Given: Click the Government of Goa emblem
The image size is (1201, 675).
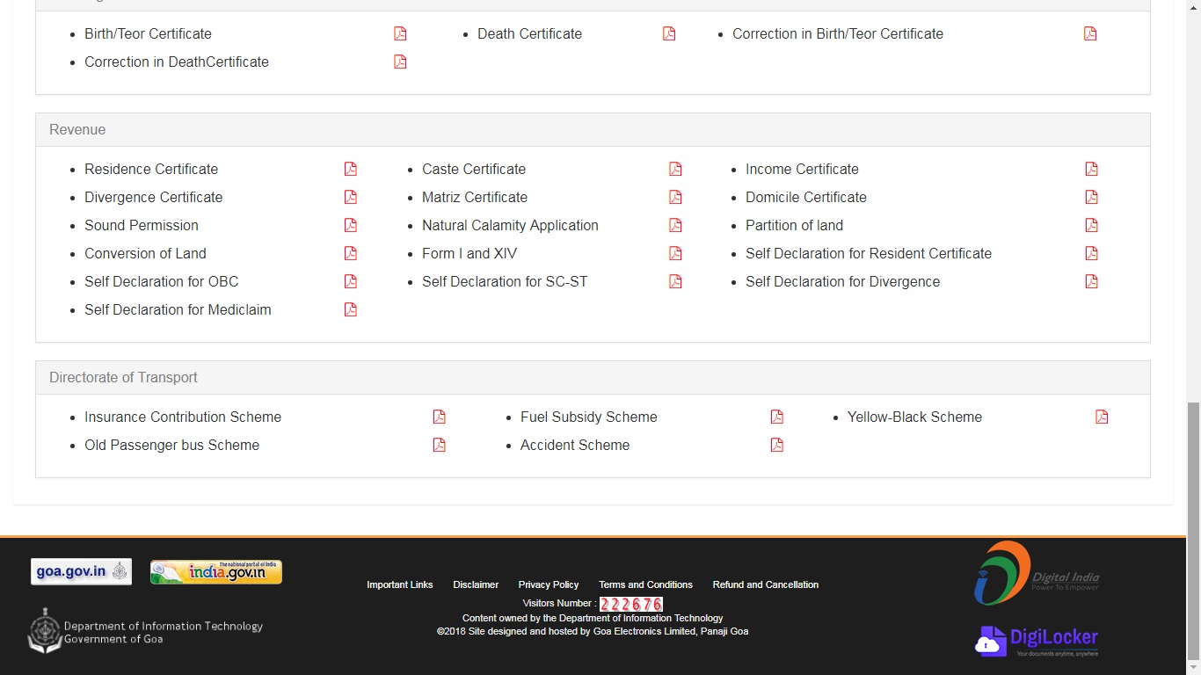Looking at the screenshot, I should (x=43, y=631).
